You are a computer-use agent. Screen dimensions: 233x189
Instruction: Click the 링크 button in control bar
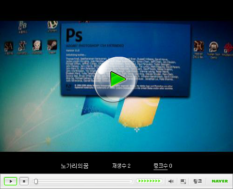[198, 181]
